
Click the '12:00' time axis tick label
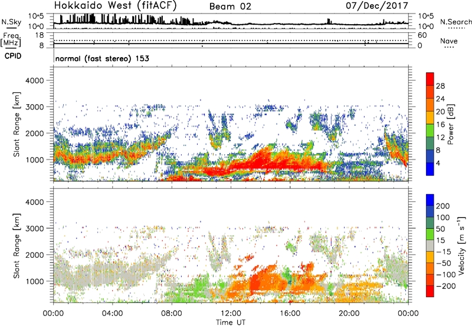click(231, 314)
